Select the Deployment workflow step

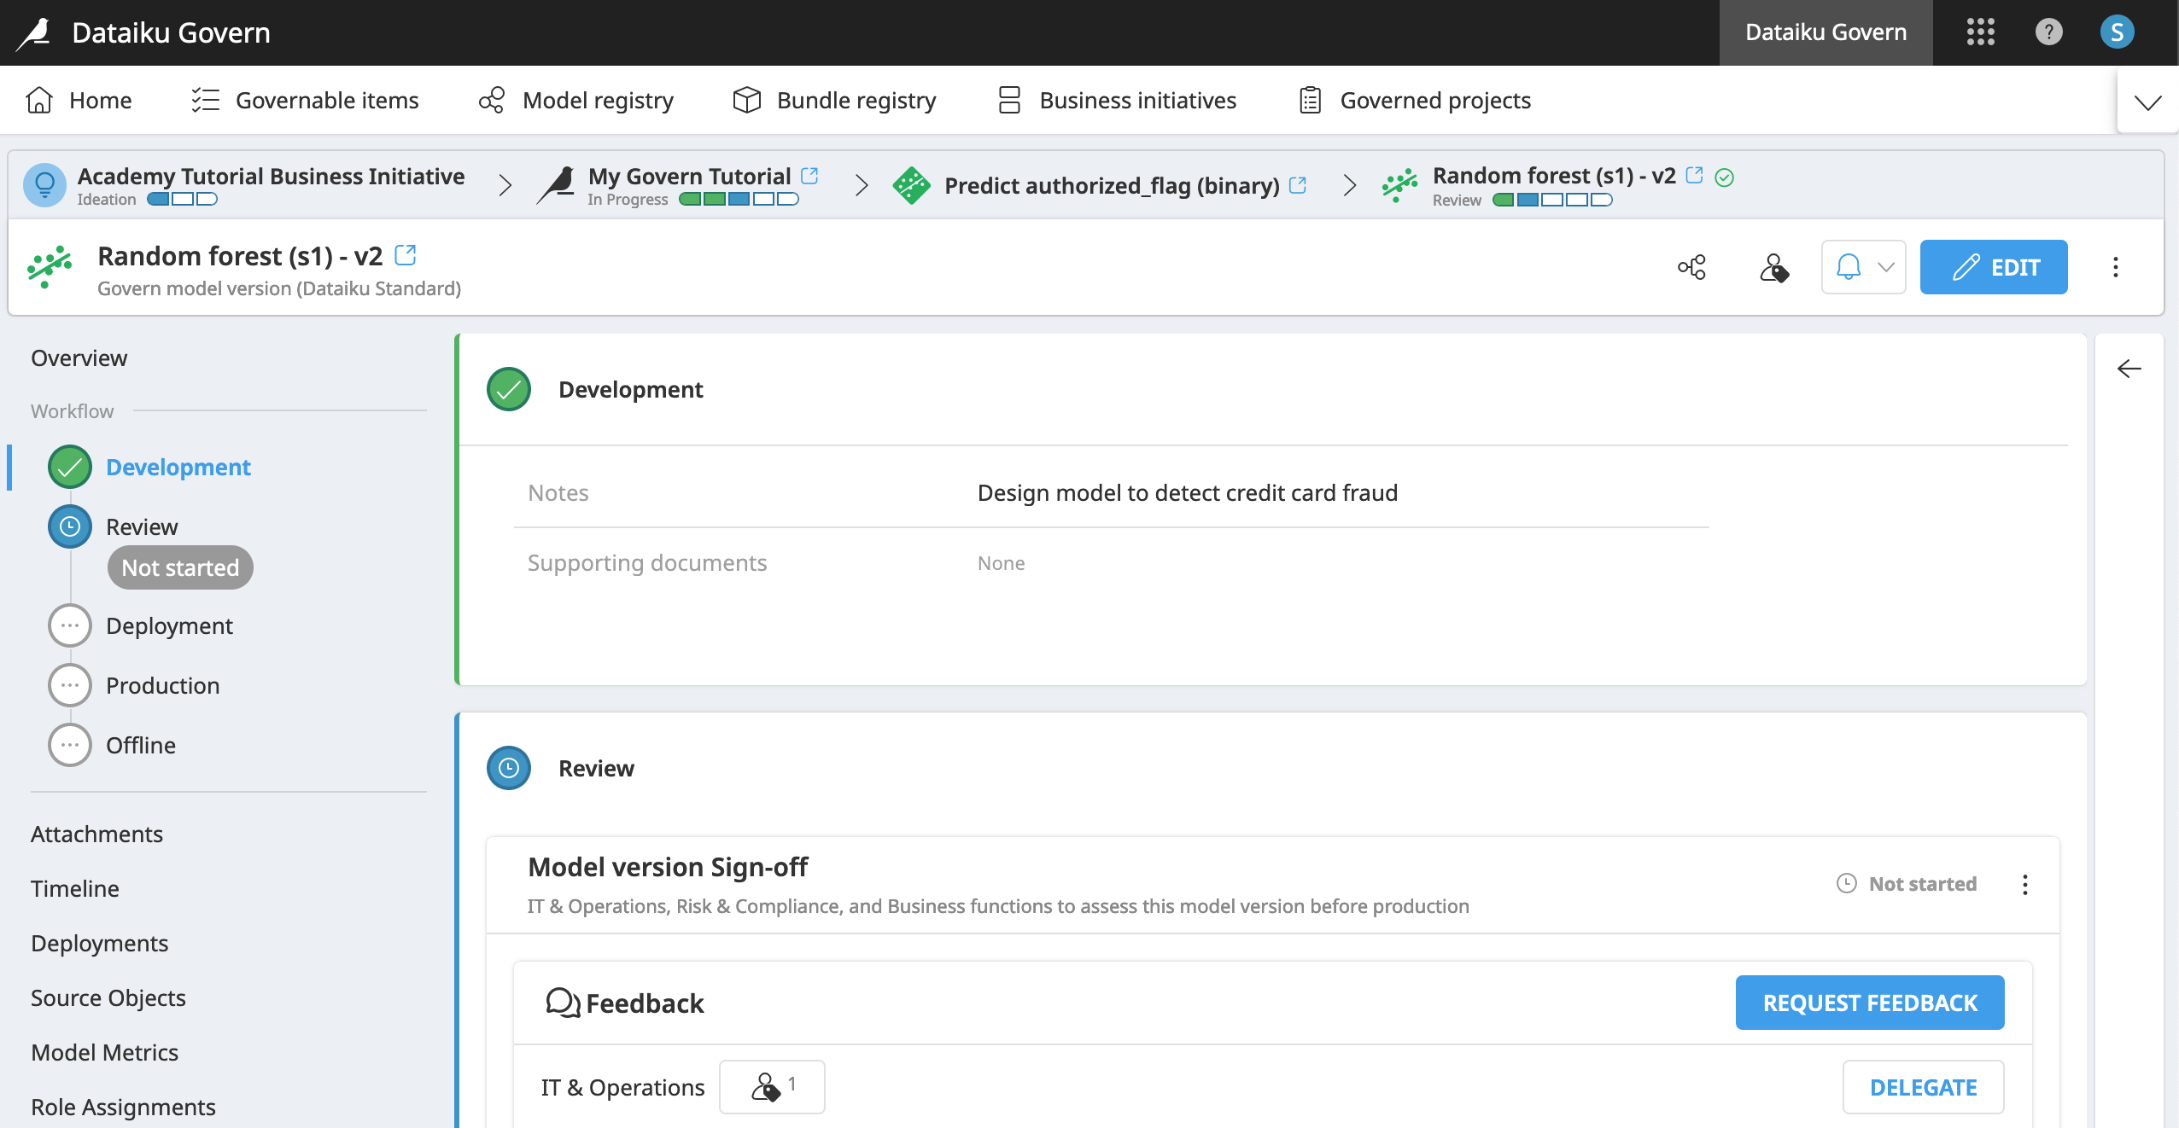[169, 625]
